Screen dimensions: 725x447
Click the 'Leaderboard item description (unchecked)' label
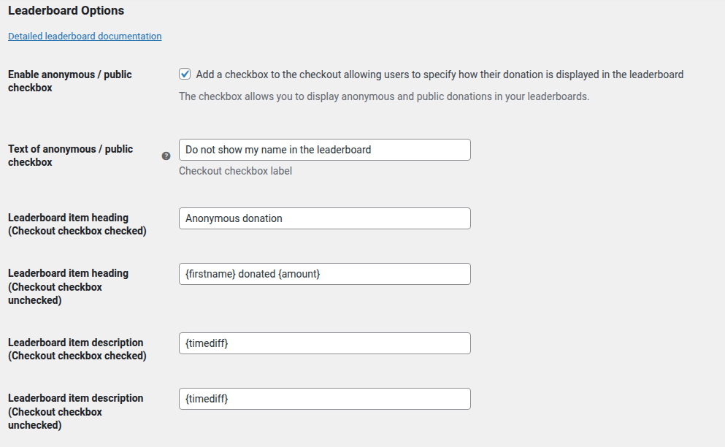(75, 411)
